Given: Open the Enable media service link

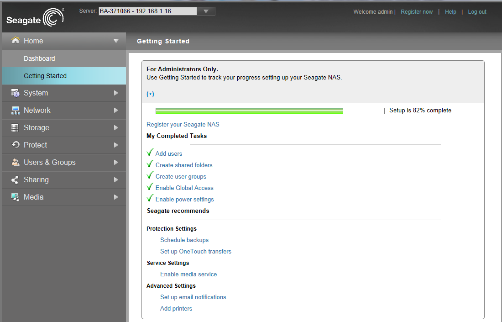Looking at the screenshot, I should (x=188, y=274).
